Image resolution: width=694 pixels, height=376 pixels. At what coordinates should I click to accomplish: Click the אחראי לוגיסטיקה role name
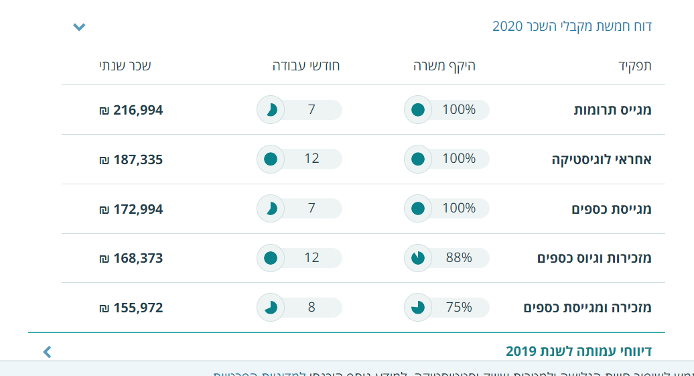coord(602,160)
